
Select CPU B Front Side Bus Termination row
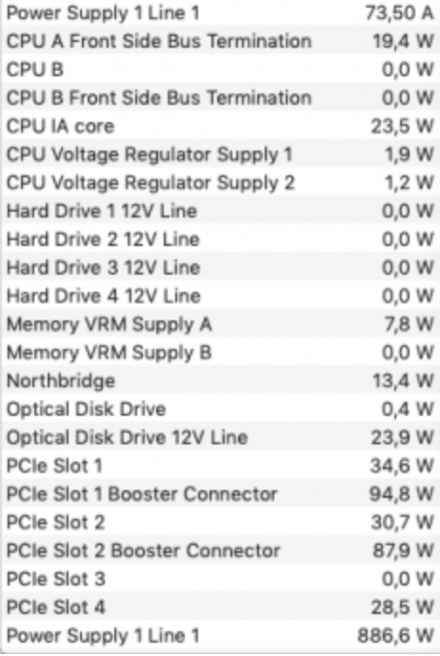pyautogui.click(x=220, y=97)
